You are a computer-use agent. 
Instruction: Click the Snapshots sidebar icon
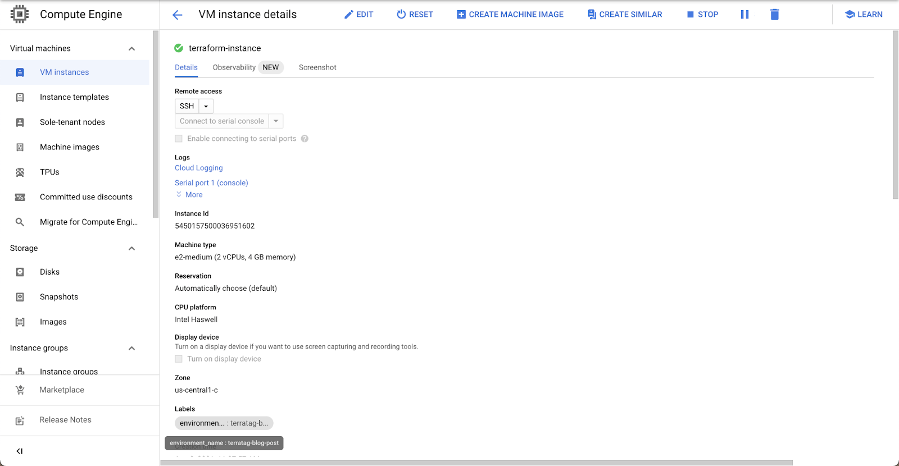pos(20,297)
